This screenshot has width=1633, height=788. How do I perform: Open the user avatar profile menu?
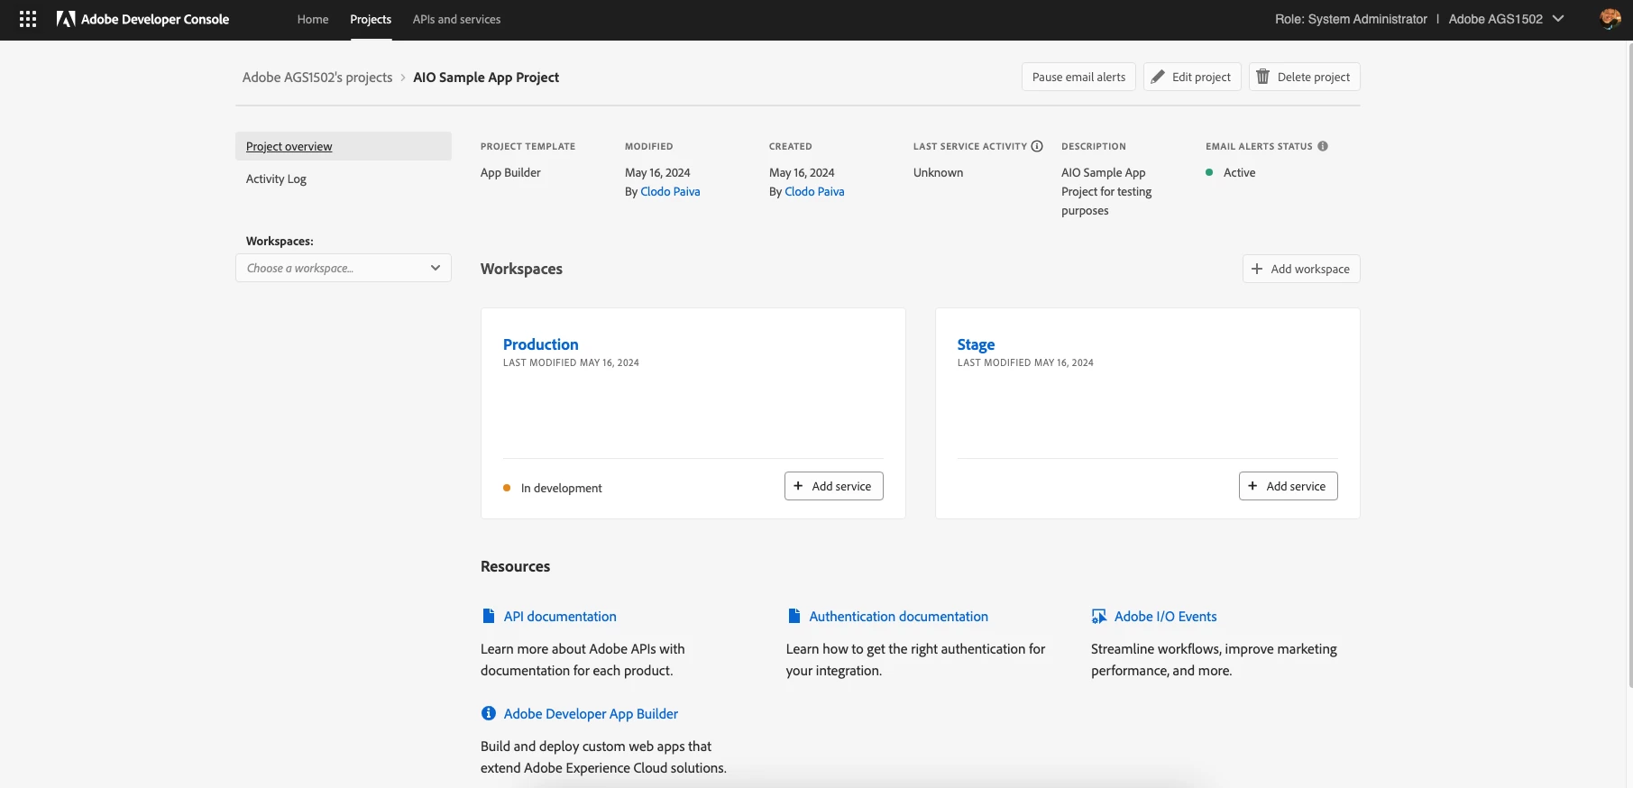[1610, 19]
